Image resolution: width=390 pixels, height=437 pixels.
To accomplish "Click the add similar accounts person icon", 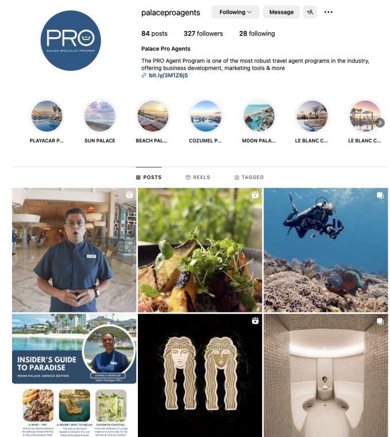I will tap(310, 12).
